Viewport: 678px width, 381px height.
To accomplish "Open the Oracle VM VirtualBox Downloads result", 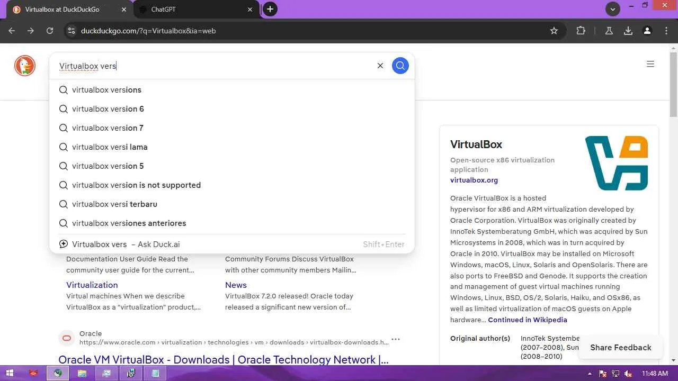I will pos(224,359).
